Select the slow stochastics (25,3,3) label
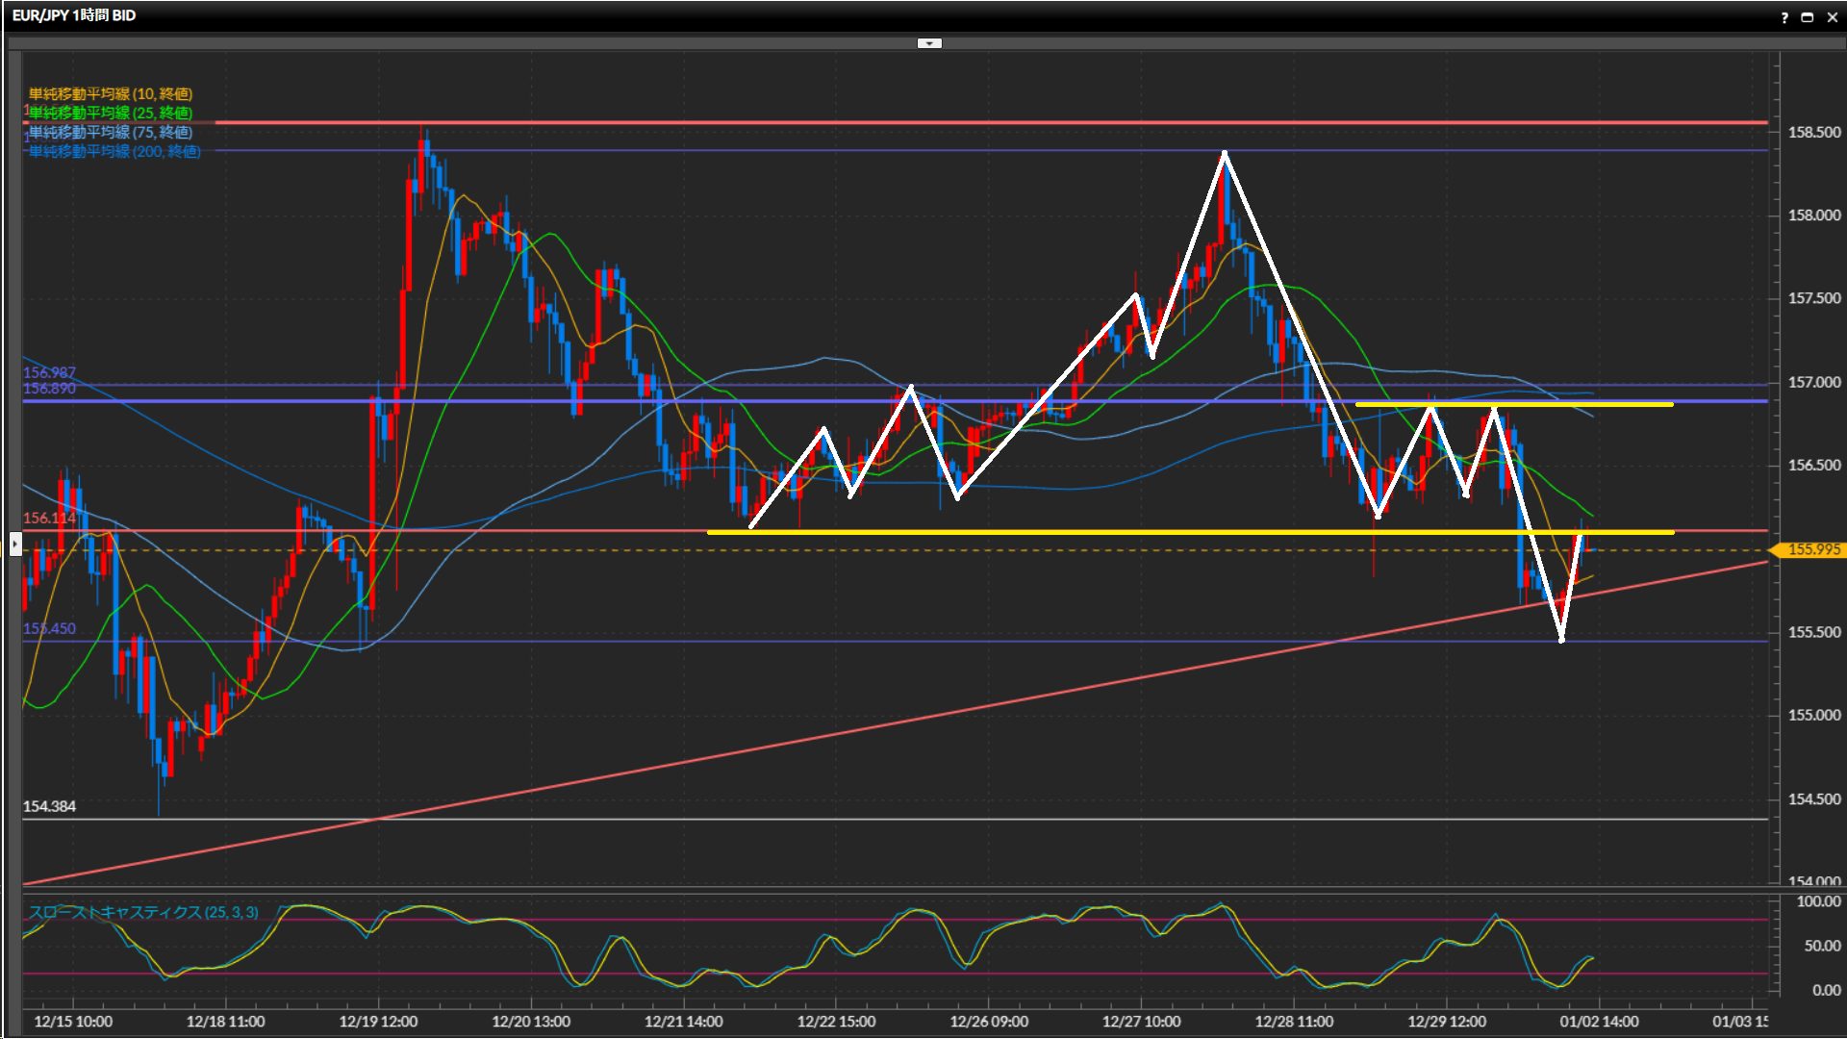Screen dimensions: 1847x1039 click(143, 912)
